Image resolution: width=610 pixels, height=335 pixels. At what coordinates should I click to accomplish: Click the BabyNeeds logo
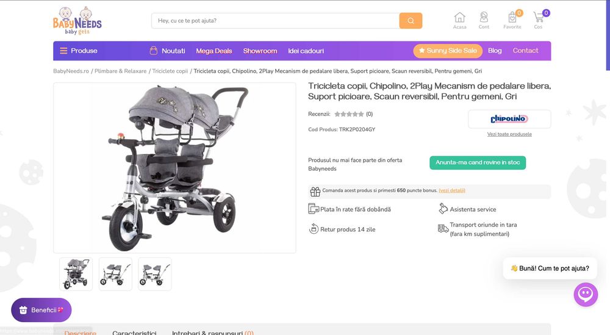point(77,21)
